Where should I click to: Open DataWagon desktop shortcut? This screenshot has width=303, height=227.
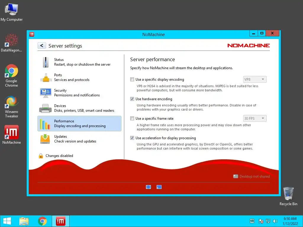click(12, 43)
